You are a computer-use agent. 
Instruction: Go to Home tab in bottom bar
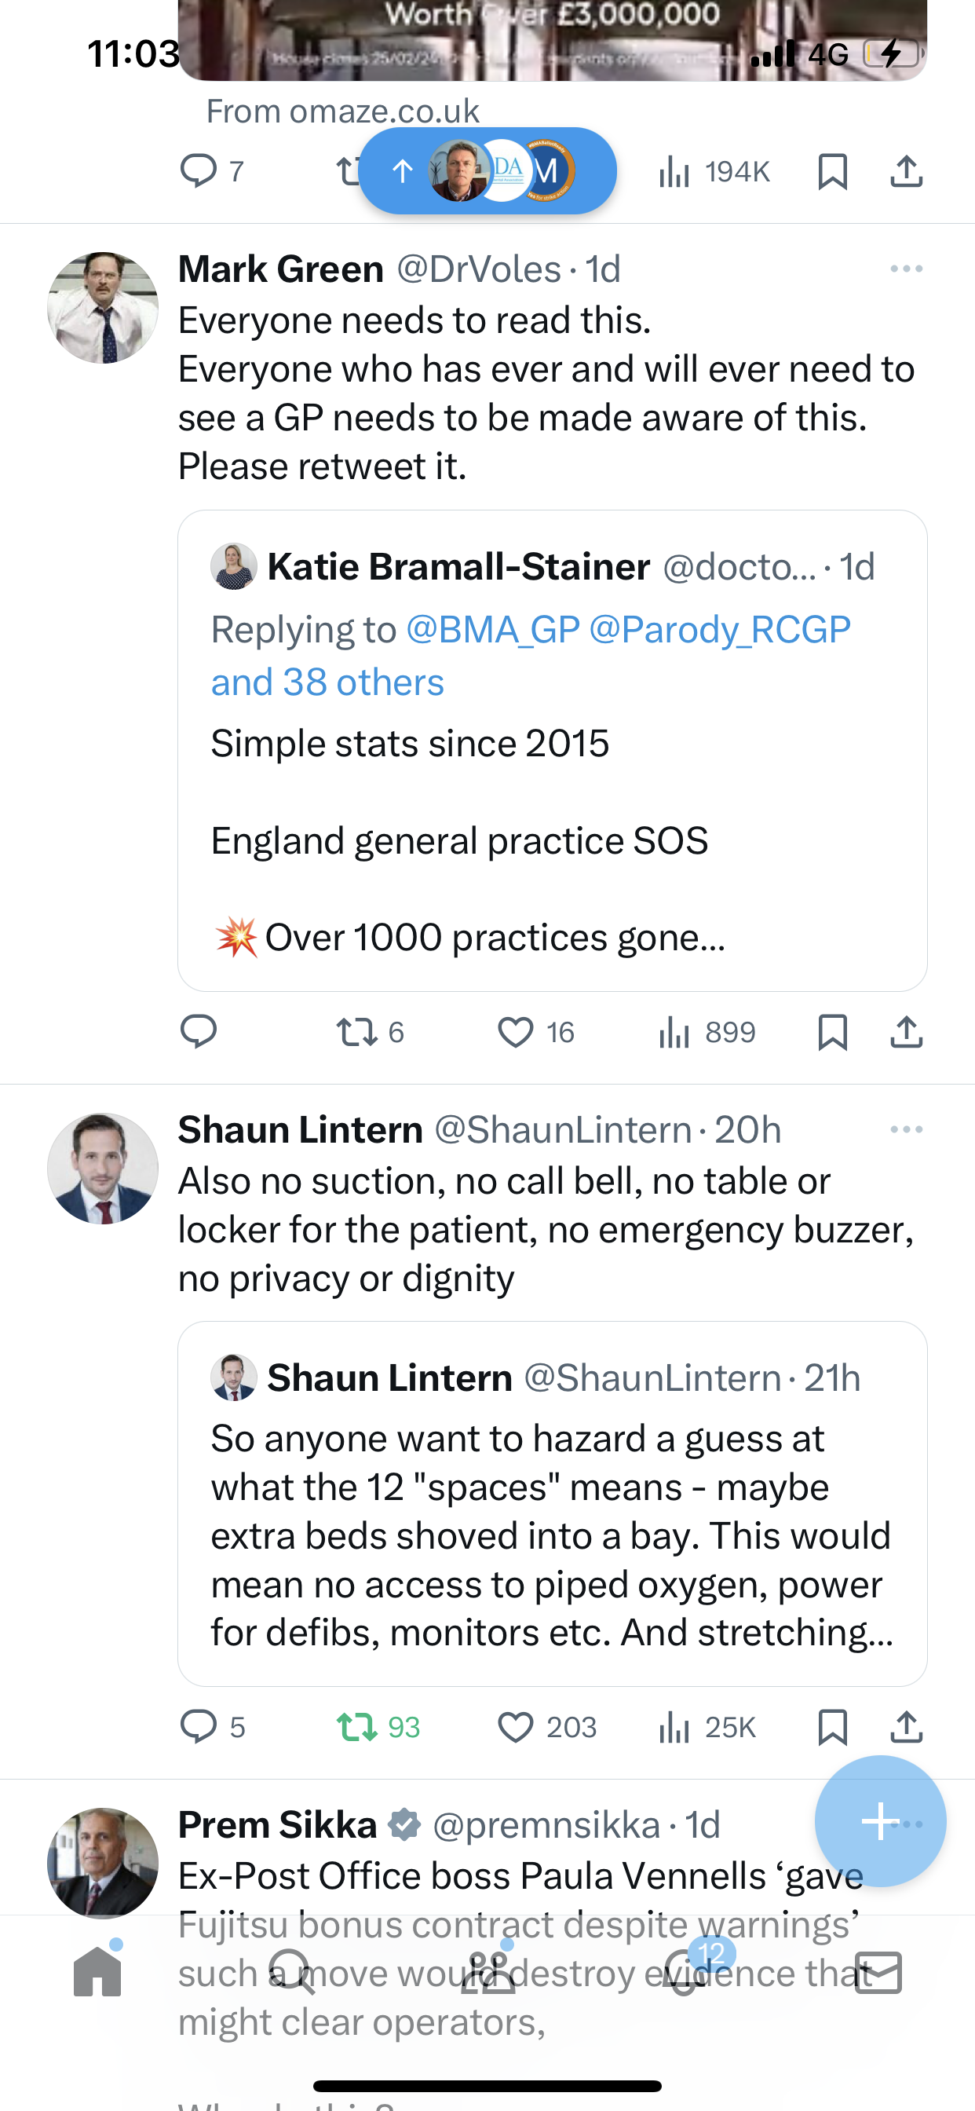click(97, 1972)
